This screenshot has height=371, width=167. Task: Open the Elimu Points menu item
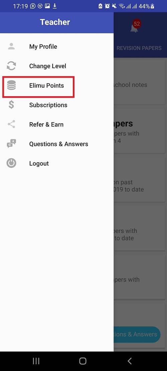(57, 85)
